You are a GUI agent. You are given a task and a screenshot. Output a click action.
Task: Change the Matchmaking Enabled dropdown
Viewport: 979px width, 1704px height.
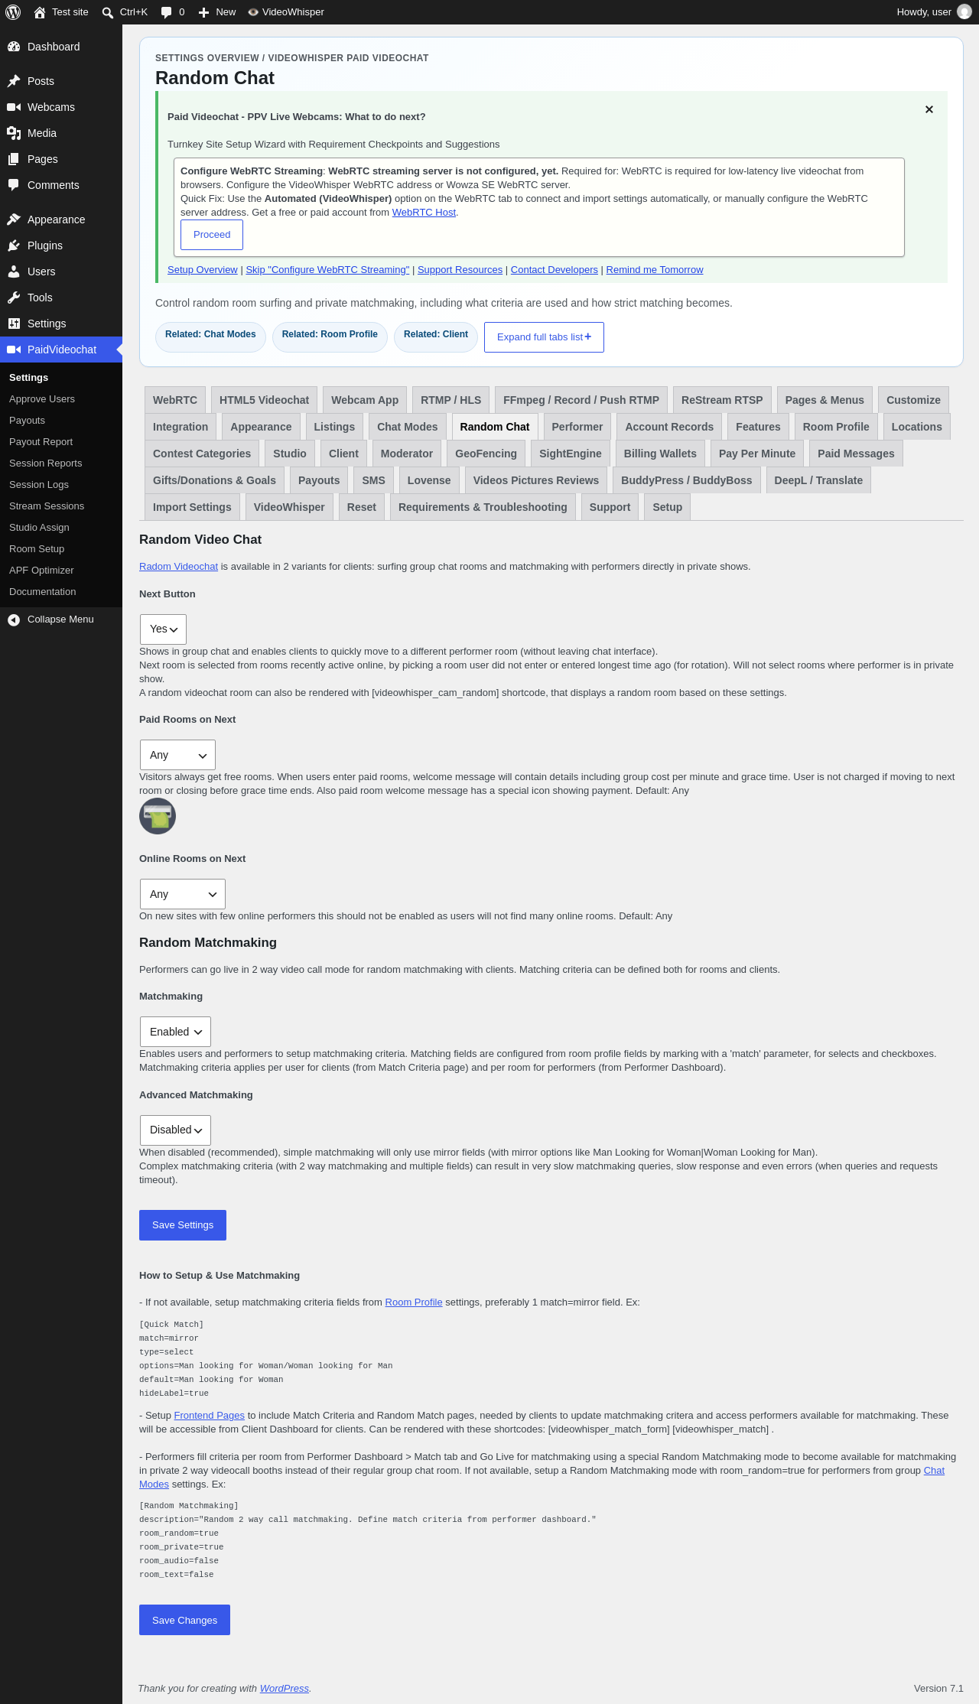[x=175, y=1032]
